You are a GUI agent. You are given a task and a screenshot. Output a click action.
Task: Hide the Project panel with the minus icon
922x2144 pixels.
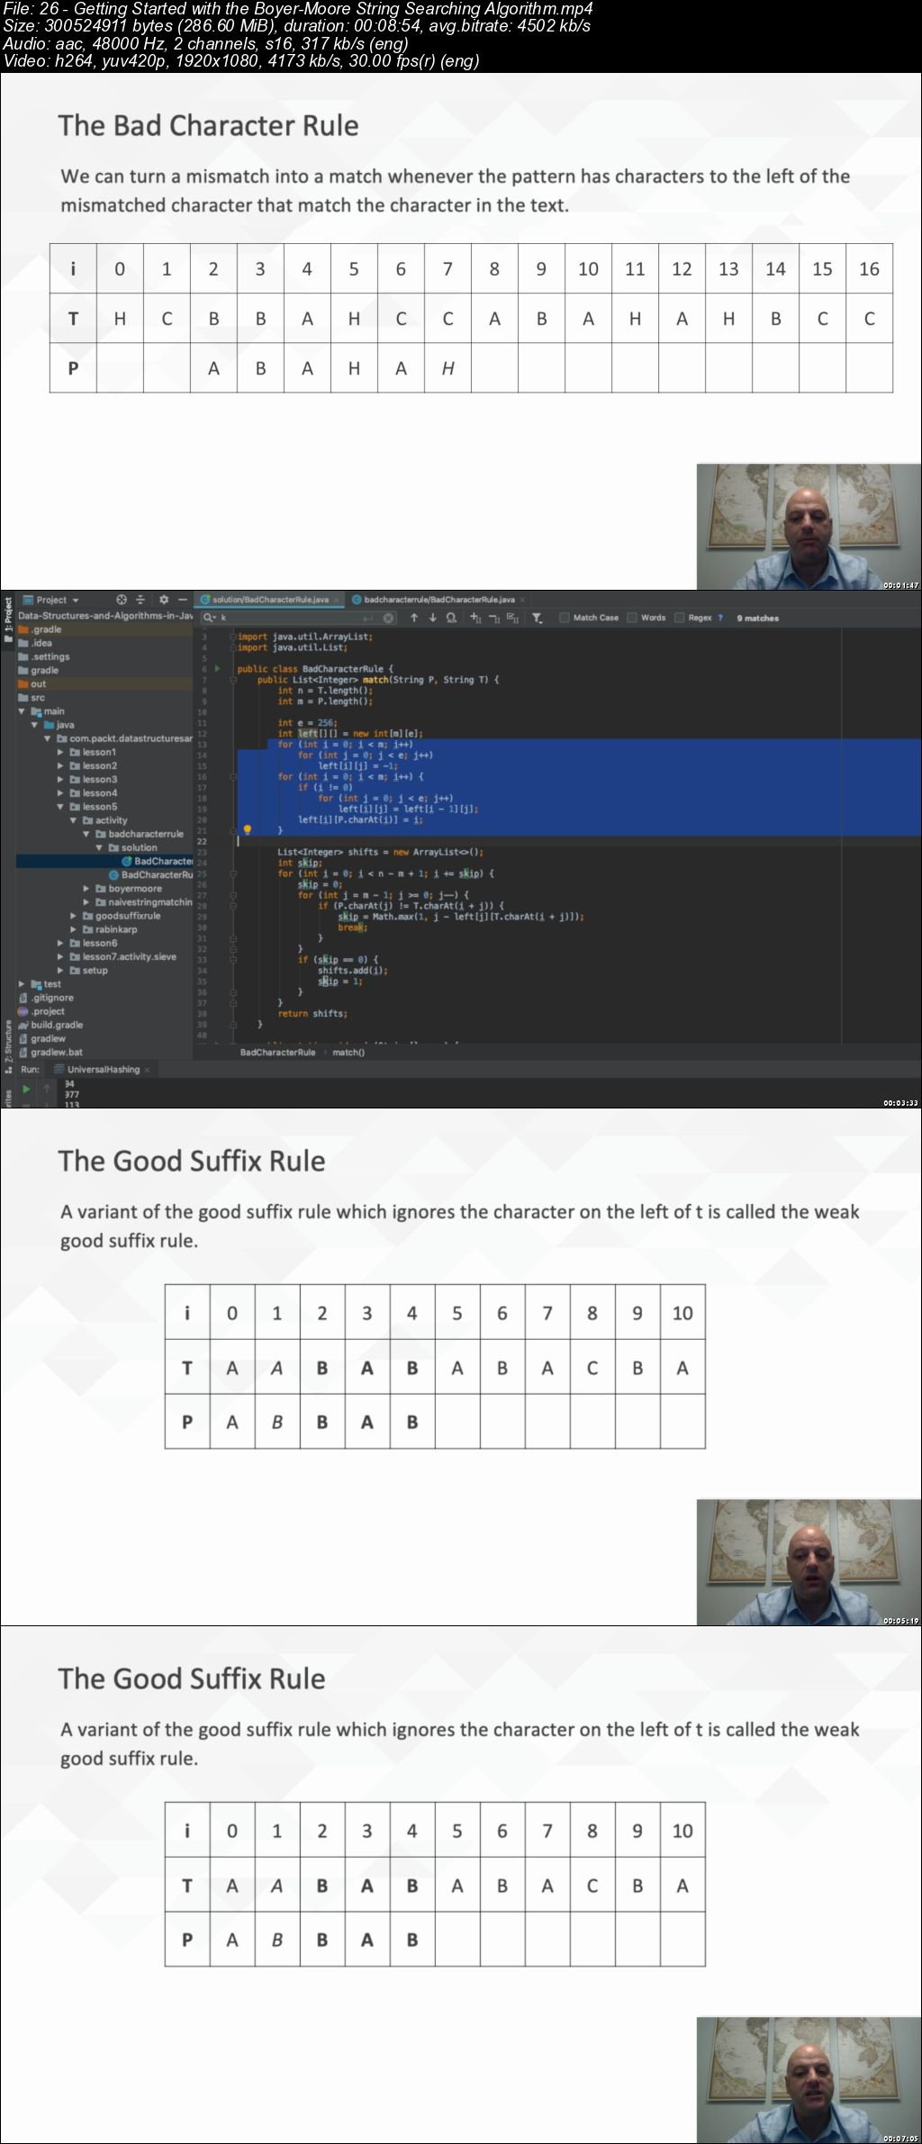tap(183, 600)
